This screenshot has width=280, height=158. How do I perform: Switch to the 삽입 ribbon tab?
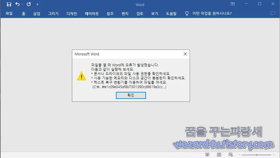point(37,14)
